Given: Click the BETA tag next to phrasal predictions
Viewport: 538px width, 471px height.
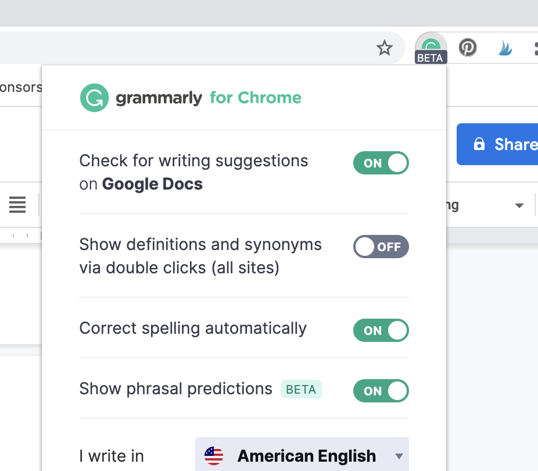Looking at the screenshot, I should [x=302, y=390].
